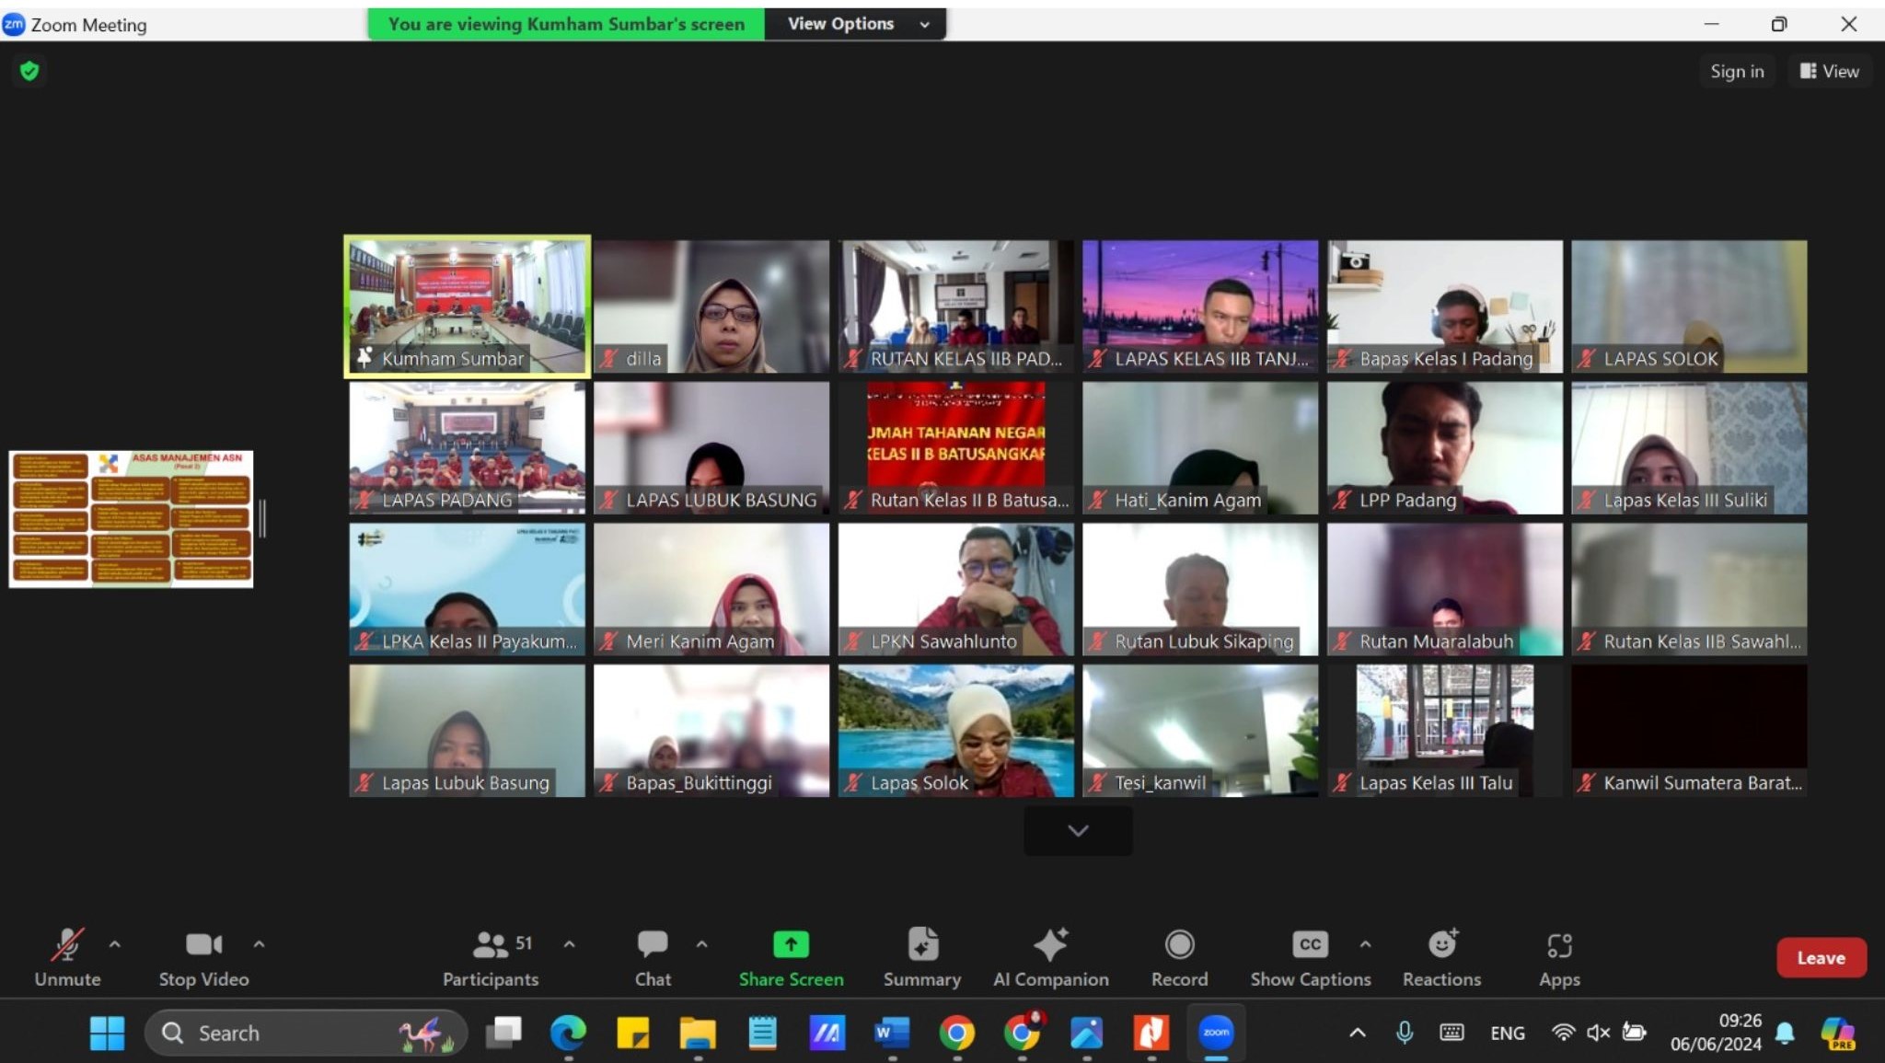The height and width of the screenshot is (1063, 1885).
Task: Click the green encryption shield icon
Action: pos(29,71)
